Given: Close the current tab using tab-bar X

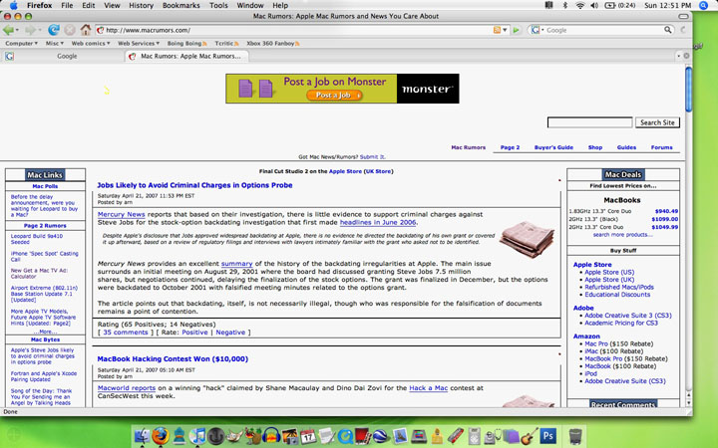Looking at the screenshot, I should coord(686,56).
